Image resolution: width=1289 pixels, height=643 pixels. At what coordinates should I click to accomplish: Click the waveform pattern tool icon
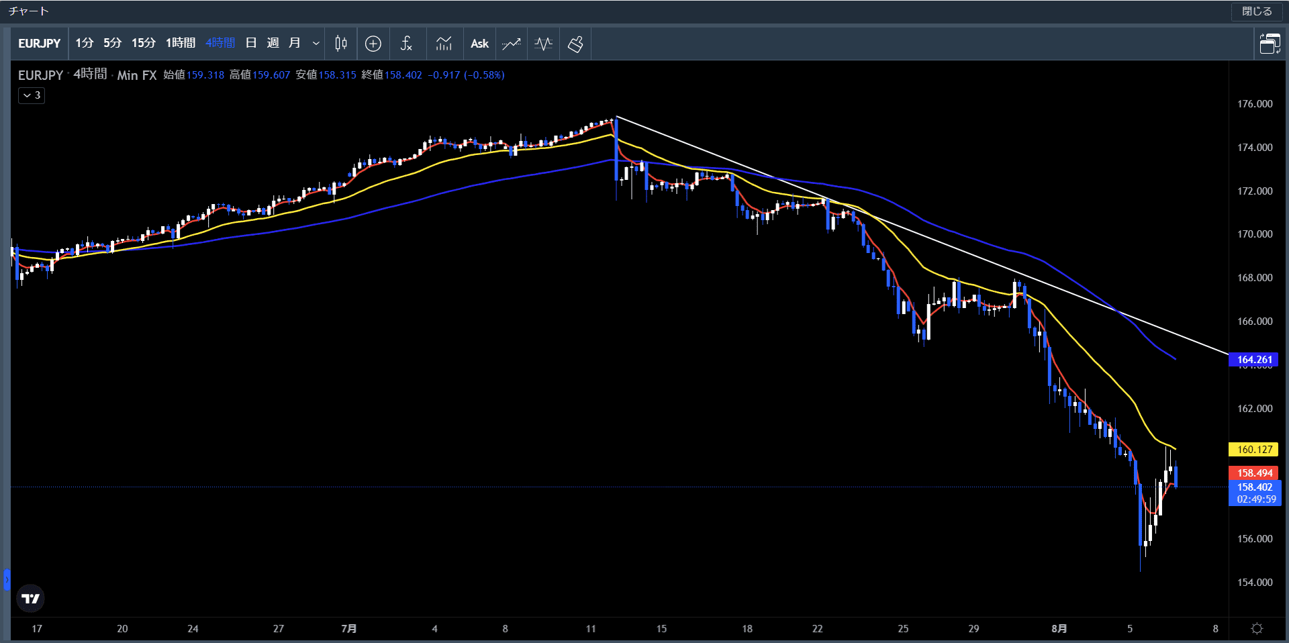tap(544, 44)
